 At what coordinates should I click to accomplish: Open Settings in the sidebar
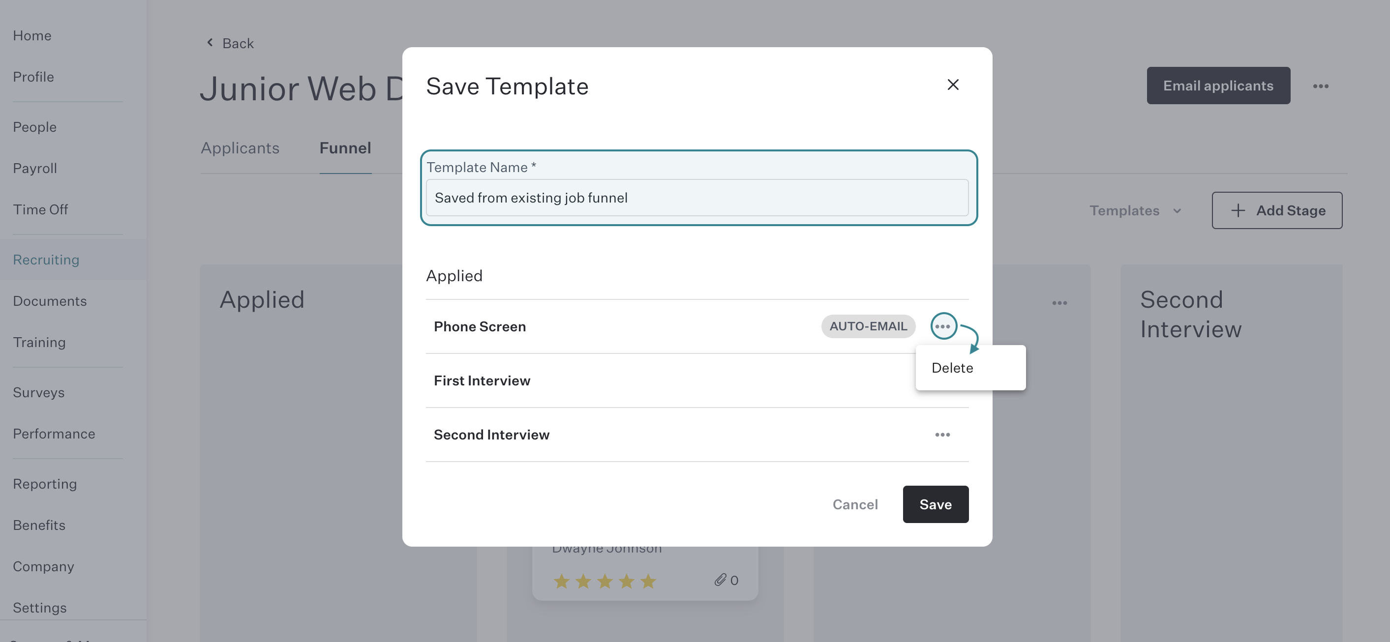pos(39,608)
